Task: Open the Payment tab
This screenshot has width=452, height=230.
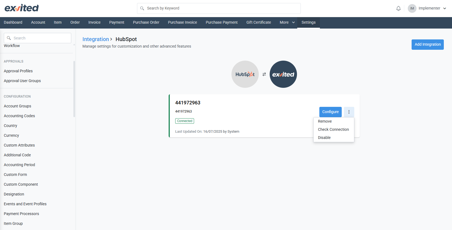Action: [x=117, y=23]
